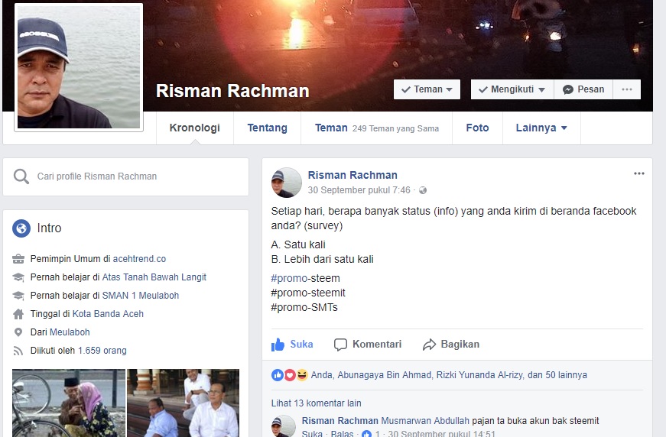Open the commenter name Risman Rachman
The height and width of the screenshot is (437, 666).
(x=339, y=421)
